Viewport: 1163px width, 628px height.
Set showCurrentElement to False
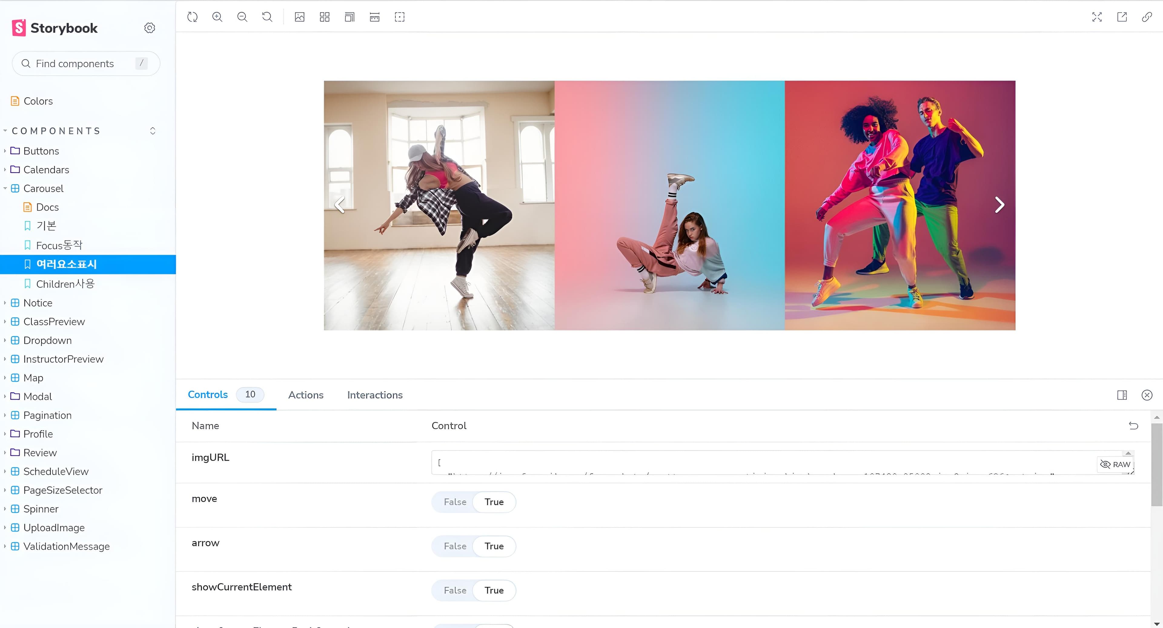(455, 590)
